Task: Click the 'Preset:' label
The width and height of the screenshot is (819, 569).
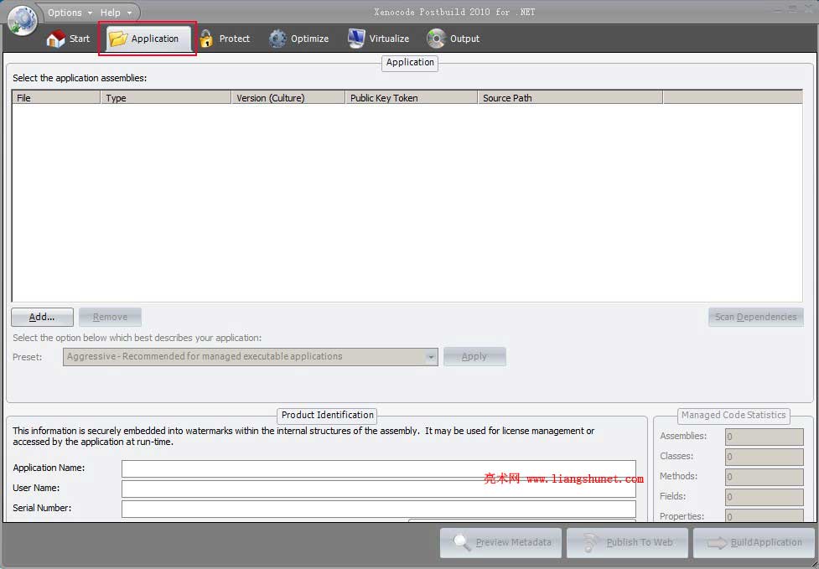Action: coord(27,357)
